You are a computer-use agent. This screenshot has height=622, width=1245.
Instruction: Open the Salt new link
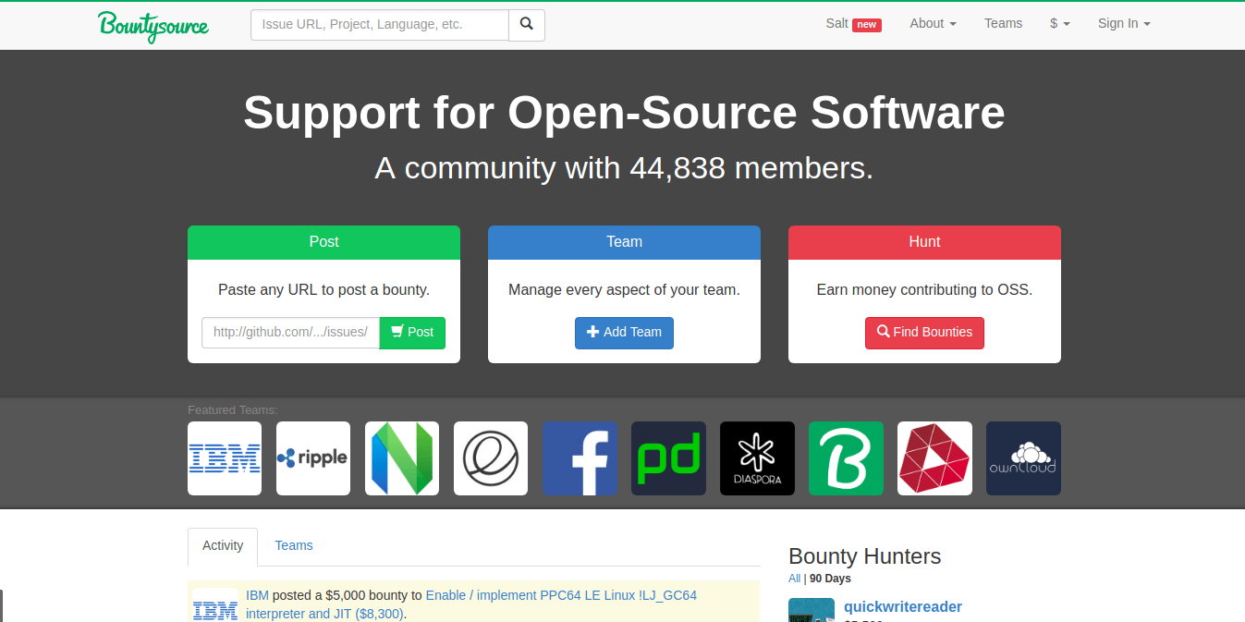click(853, 24)
